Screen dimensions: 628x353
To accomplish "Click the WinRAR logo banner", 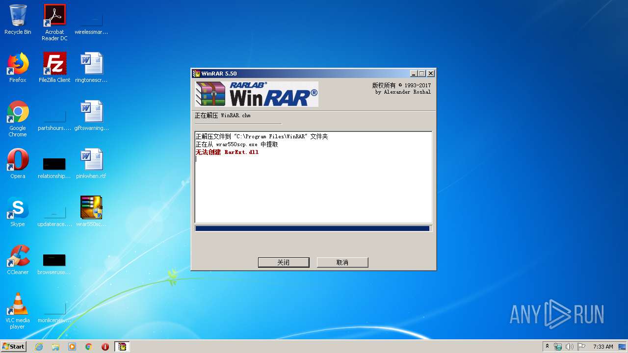I will (x=257, y=94).
